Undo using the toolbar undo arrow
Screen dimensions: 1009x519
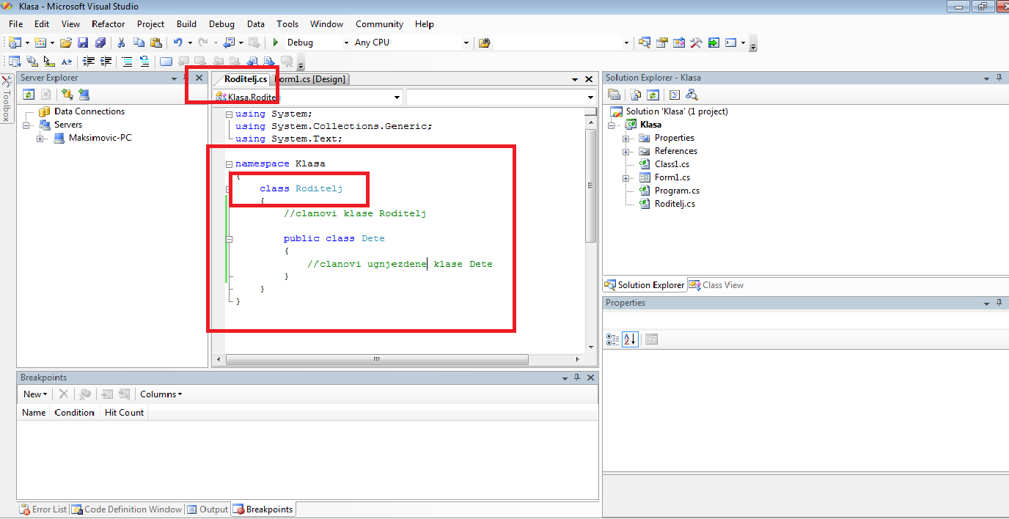[177, 43]
